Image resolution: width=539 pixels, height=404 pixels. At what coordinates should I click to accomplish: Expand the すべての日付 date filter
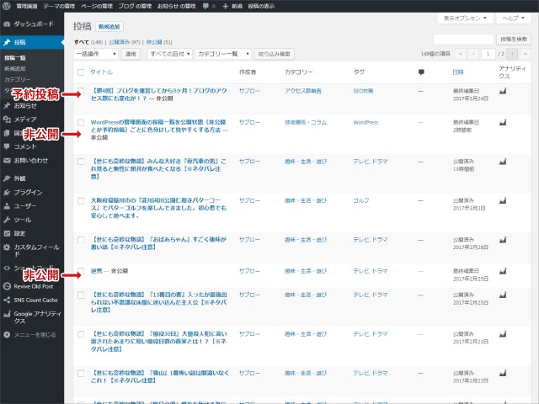point(168,54)
